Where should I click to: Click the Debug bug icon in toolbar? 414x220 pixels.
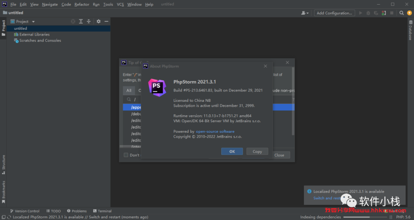pyautogui.click(x=368, y=13)
